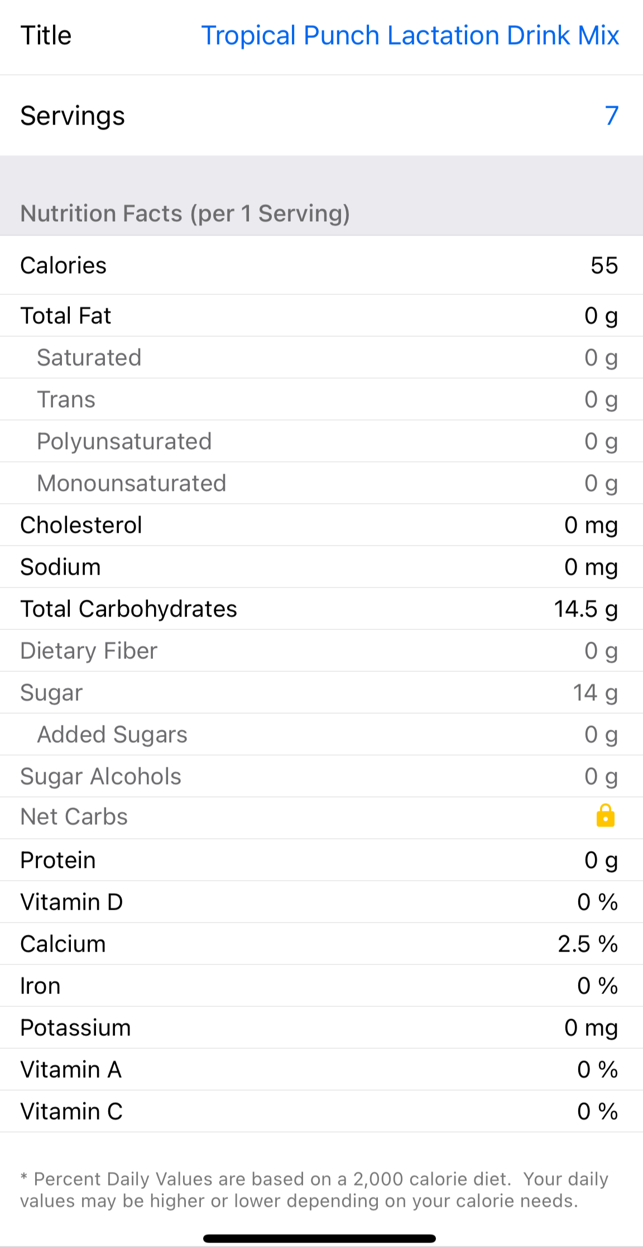Image resolution: width=643 pixels, height=1247 pixels.
Task: Tap the Total Fat row
Action: 321,316
